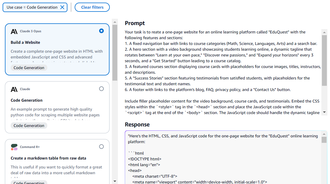The width and height of the screenshot is (330, 184).
Task: Select the Claude 3 Opus radio button
Action: (101, 31)
